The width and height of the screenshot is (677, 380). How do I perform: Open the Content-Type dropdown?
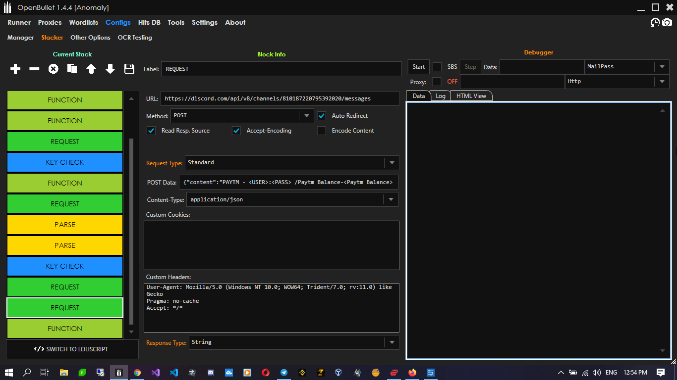point(292,199)
